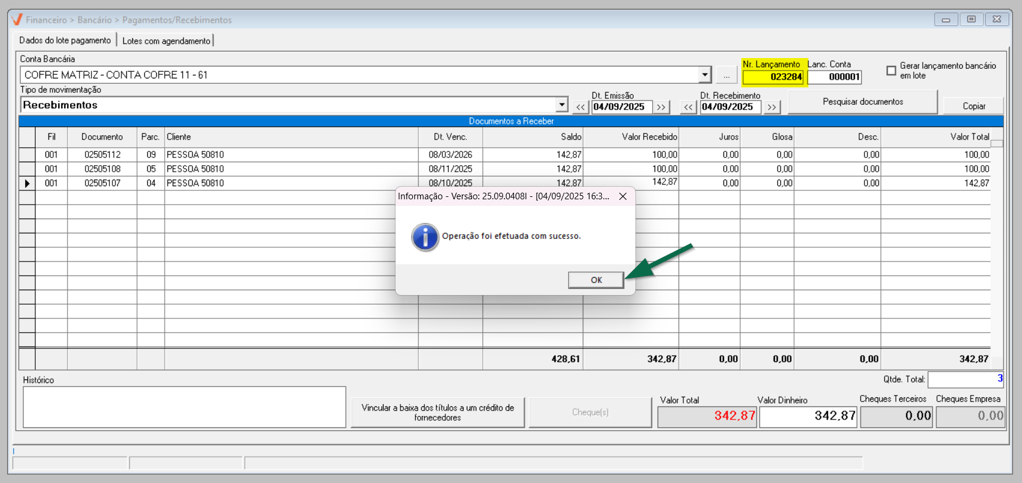Advance Dt. Recebimento to next date

tap(771, 107)
